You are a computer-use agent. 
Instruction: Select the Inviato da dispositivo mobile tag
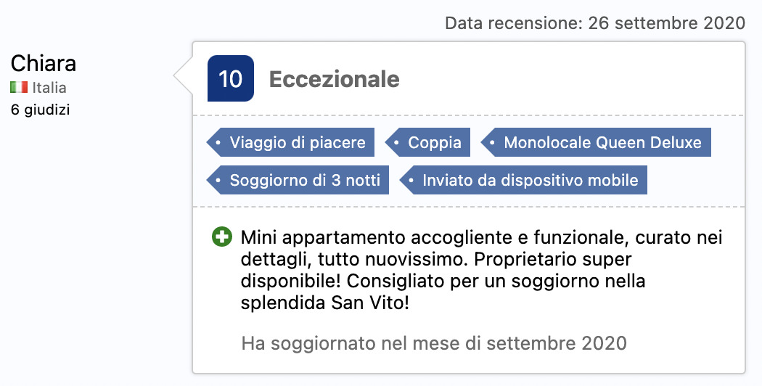pos(523,180)
